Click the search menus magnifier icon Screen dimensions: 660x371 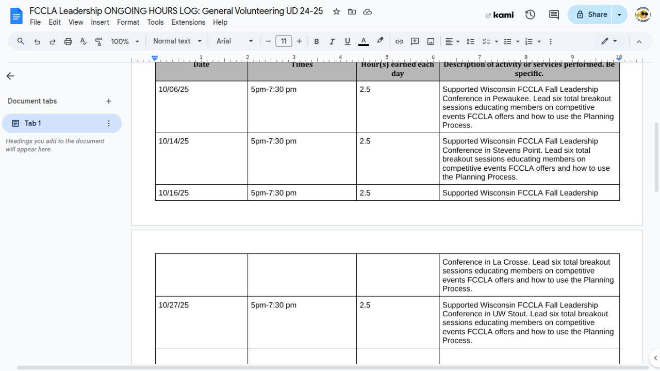[21, 41]
